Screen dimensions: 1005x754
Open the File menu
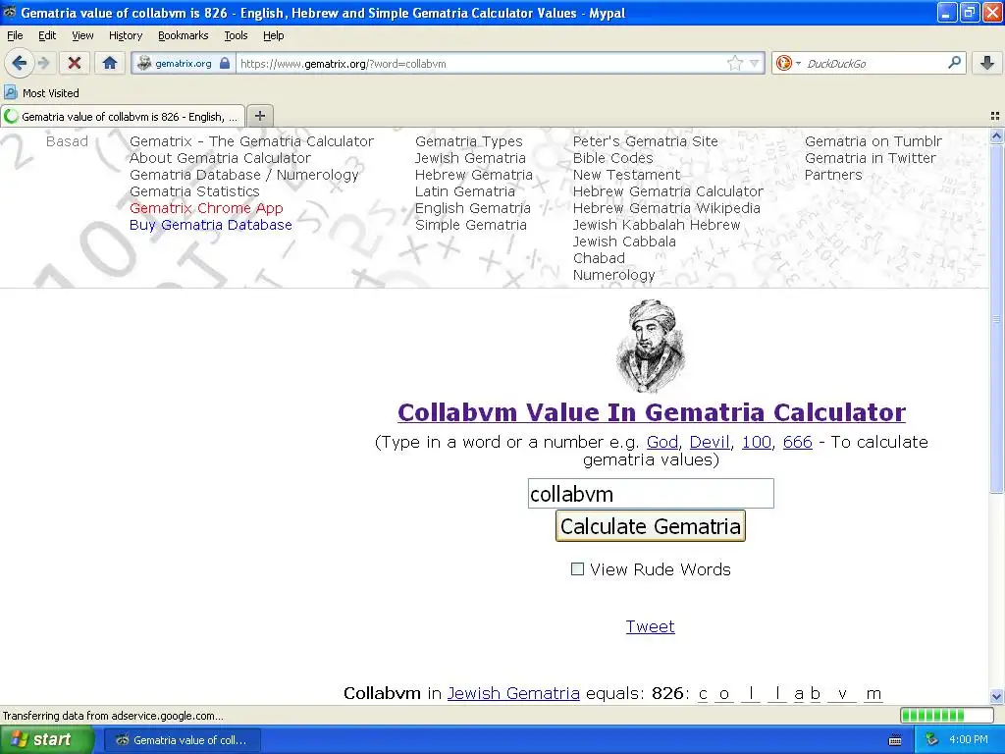point(15,35)
